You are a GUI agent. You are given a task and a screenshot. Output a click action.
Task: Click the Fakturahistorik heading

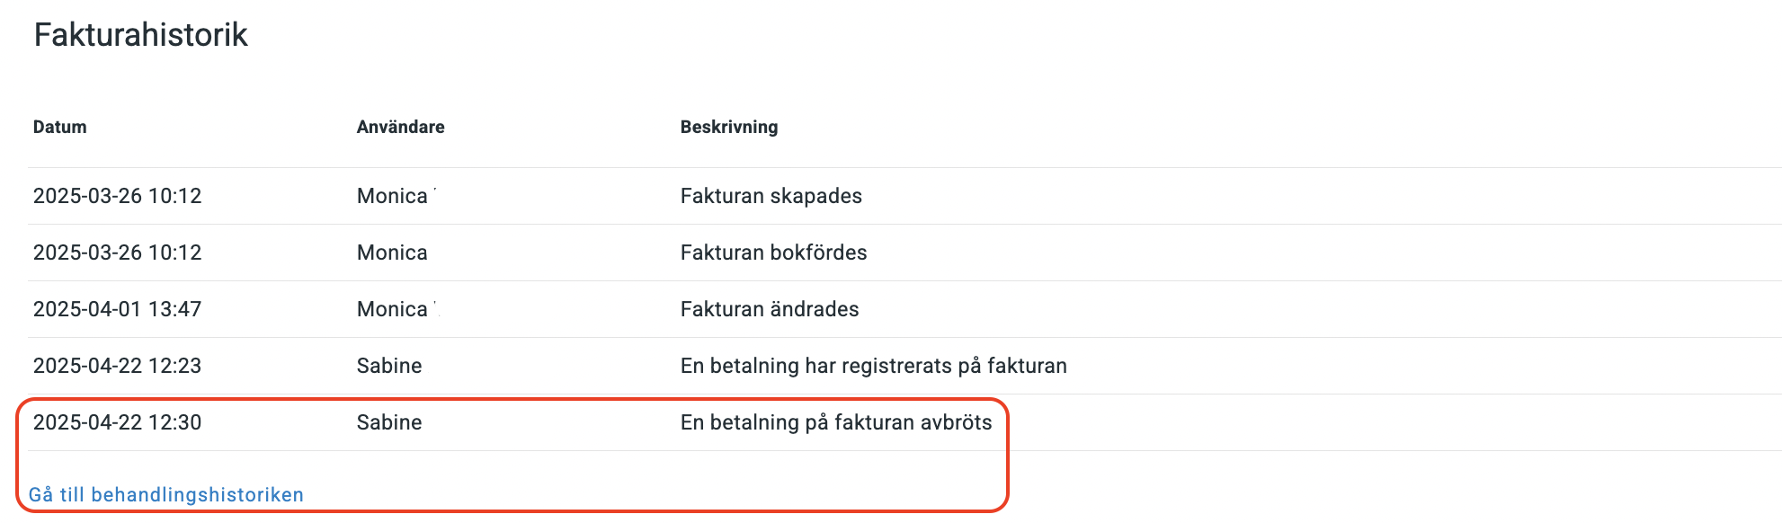(140, 36)
